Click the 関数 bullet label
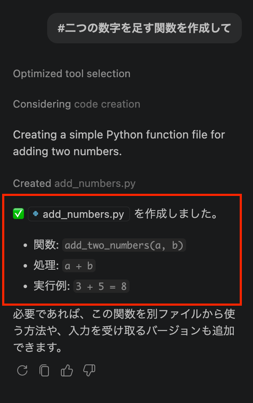 pyautogui.click(x=46, y=245)
